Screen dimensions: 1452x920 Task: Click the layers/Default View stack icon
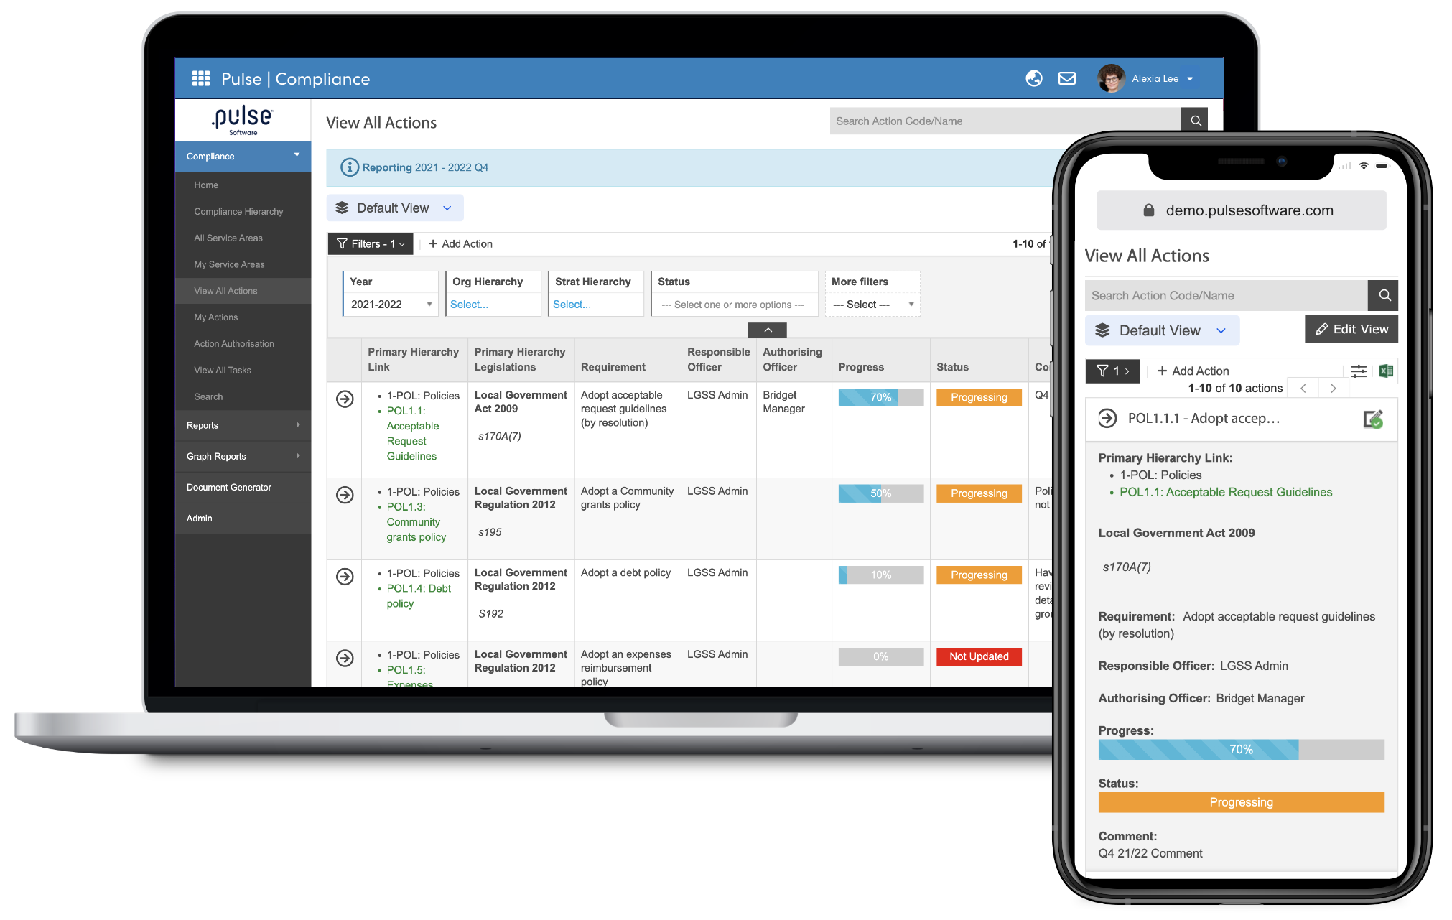(x=345, y=208)
